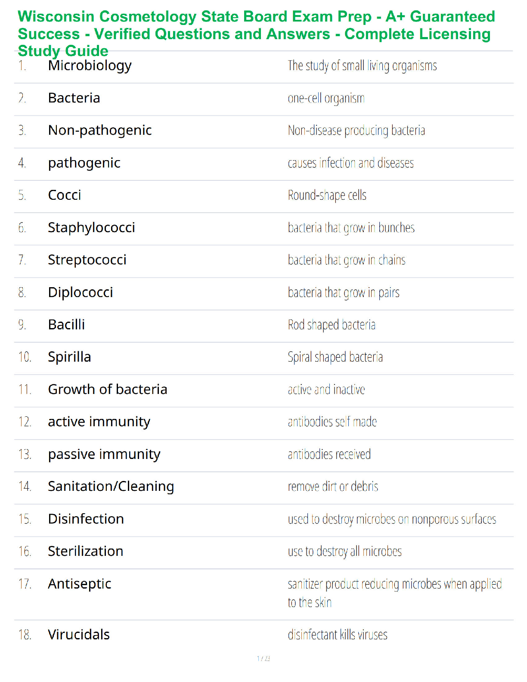The height and width of the screenshot is (682, 527).
Task: Select "causes infection and diseases" definition
Action: pos(350,163)
